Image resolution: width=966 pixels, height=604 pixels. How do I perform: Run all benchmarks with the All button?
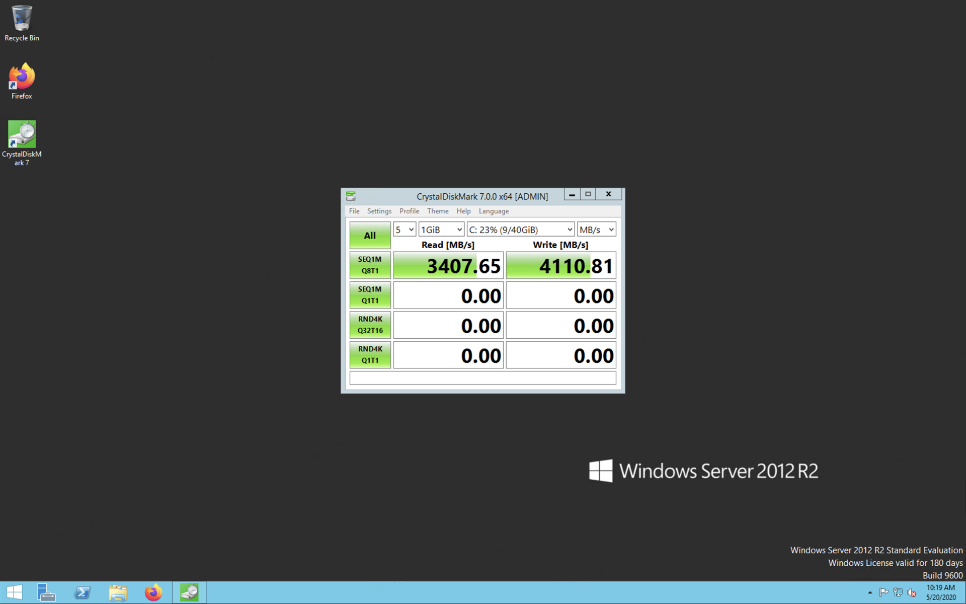pyautogui.click(x=370, y=235)
